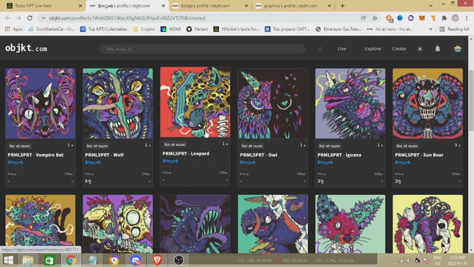
Task: Open the Explore menu
Action: (x=373, y=49)
